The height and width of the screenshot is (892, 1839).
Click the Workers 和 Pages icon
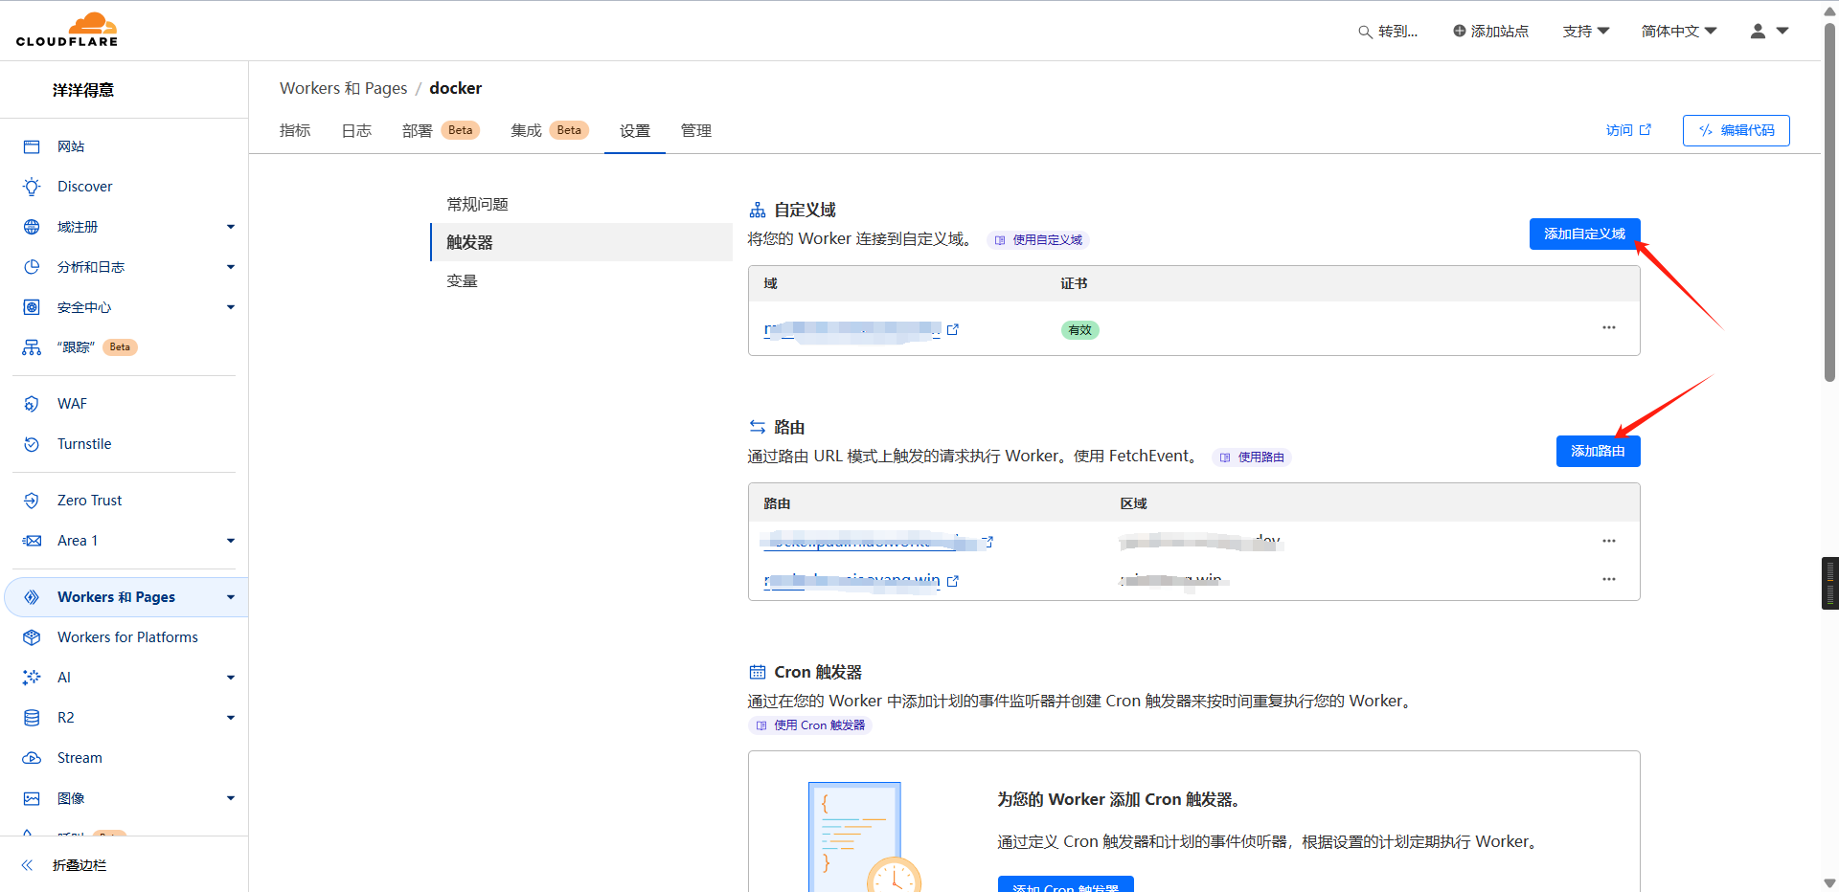point(32,597)
